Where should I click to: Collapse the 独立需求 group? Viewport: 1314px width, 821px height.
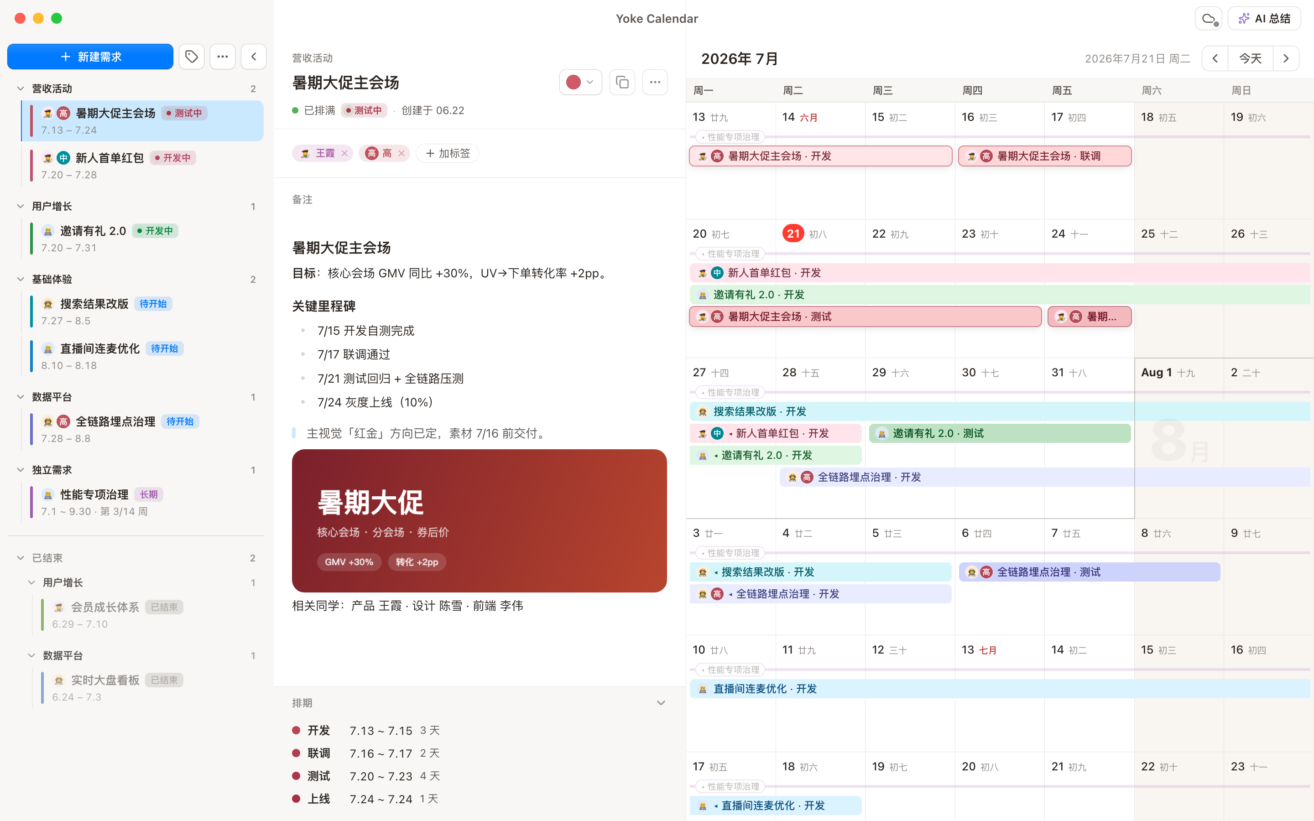click(21, 470)
